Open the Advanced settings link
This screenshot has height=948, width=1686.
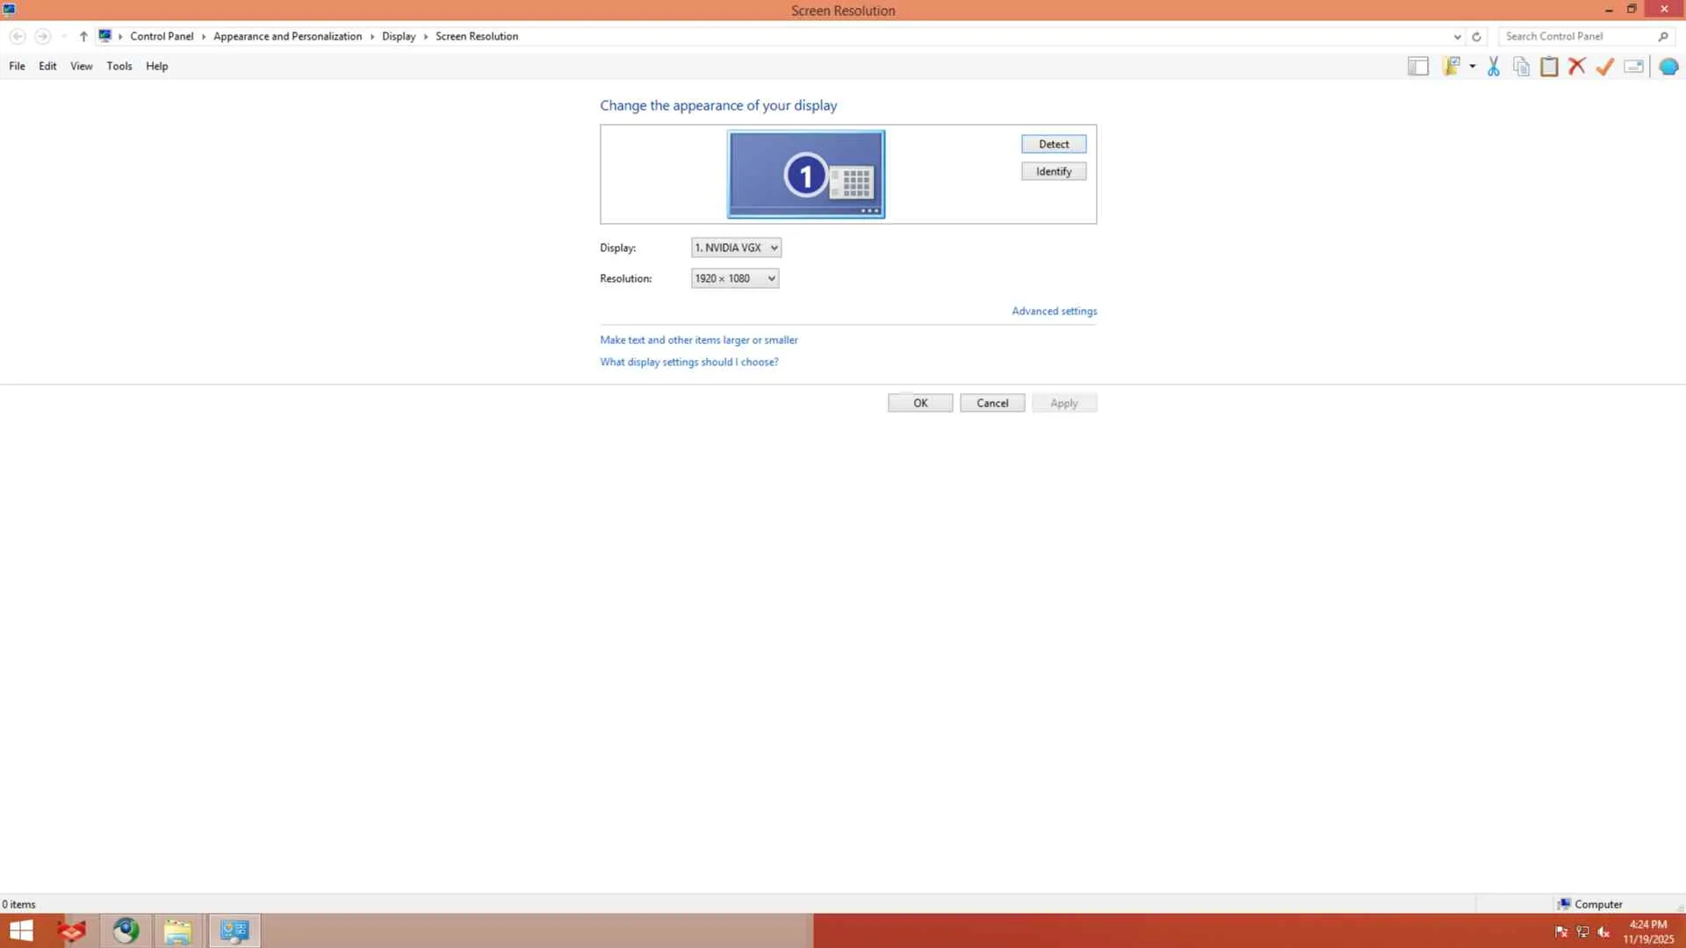[1054, 311]
